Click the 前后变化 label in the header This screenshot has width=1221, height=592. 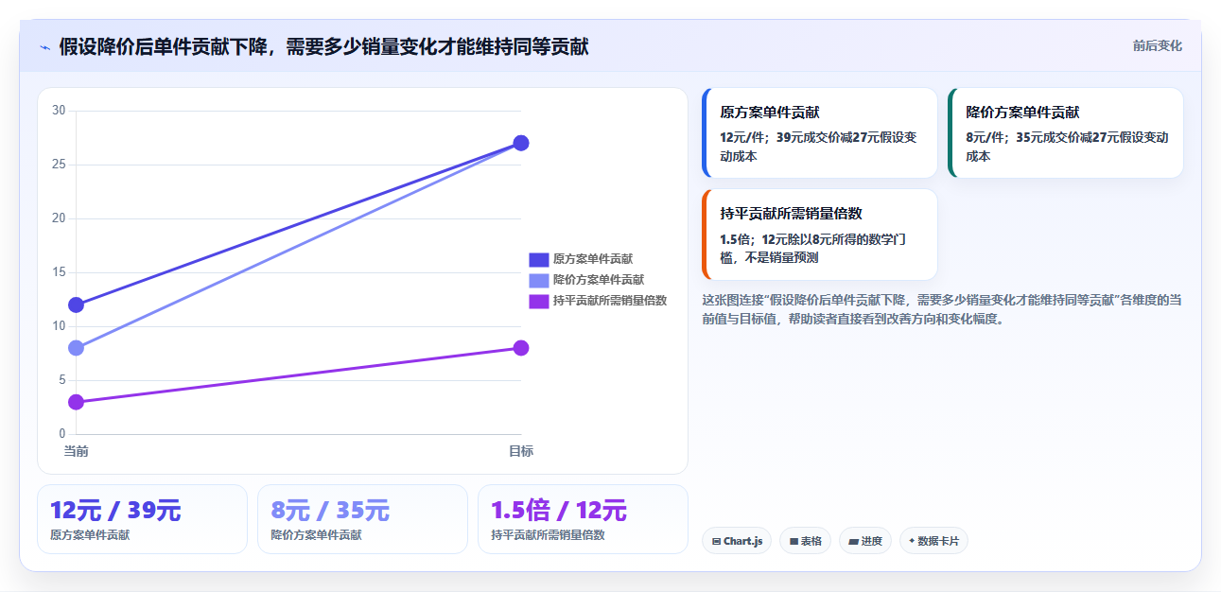(1158, 45)
